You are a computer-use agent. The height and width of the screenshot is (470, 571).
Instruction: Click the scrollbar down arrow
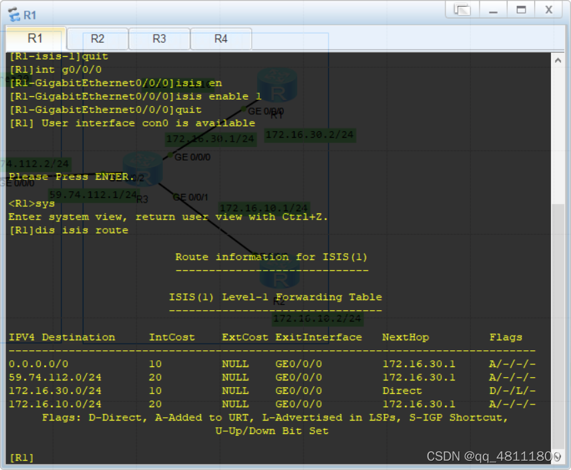pos(558,457)
